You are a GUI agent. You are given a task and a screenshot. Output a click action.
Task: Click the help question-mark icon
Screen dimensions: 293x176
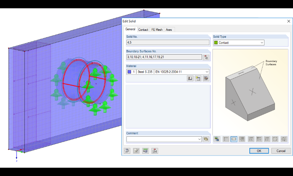(127, 151)
